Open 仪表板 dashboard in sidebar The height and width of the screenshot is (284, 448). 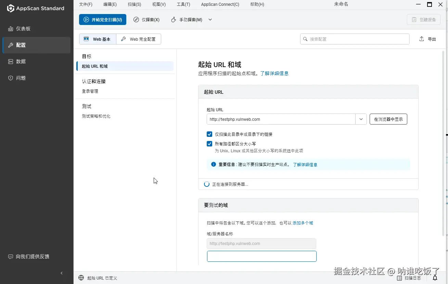point(37,29)
